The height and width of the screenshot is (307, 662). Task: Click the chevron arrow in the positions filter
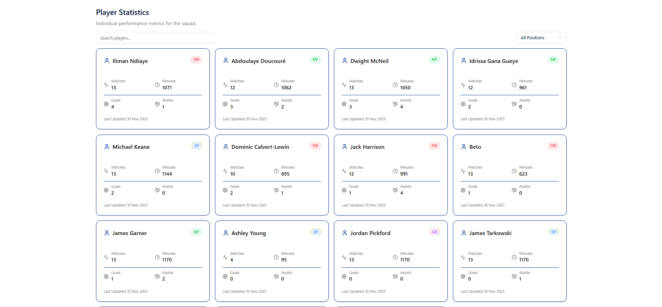point(560,38)
